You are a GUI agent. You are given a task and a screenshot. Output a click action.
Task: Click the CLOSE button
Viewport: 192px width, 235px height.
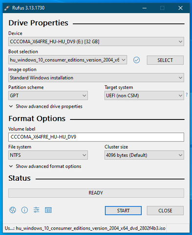click(165, 211)
